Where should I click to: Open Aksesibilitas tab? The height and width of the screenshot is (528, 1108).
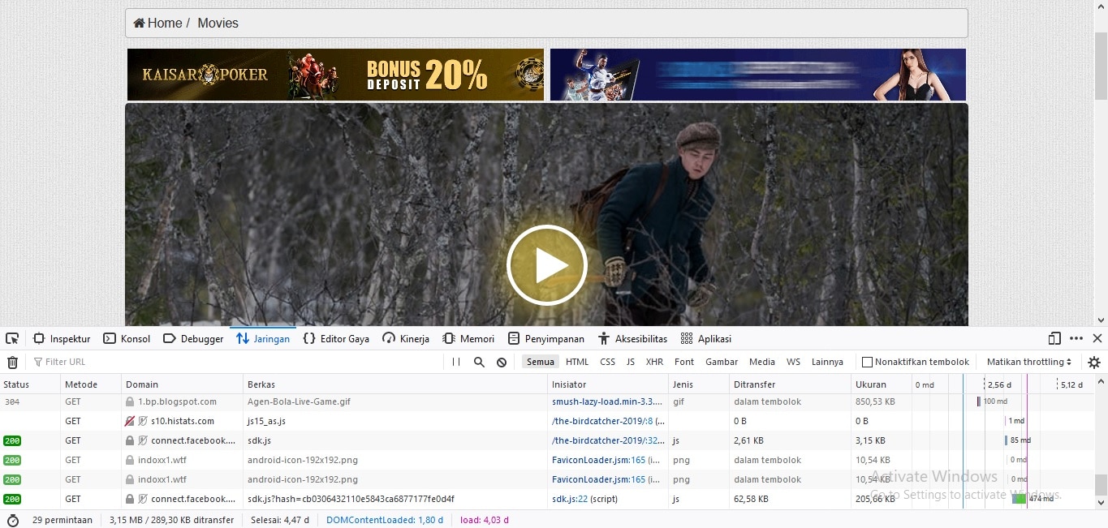click(x=632, y=339)
